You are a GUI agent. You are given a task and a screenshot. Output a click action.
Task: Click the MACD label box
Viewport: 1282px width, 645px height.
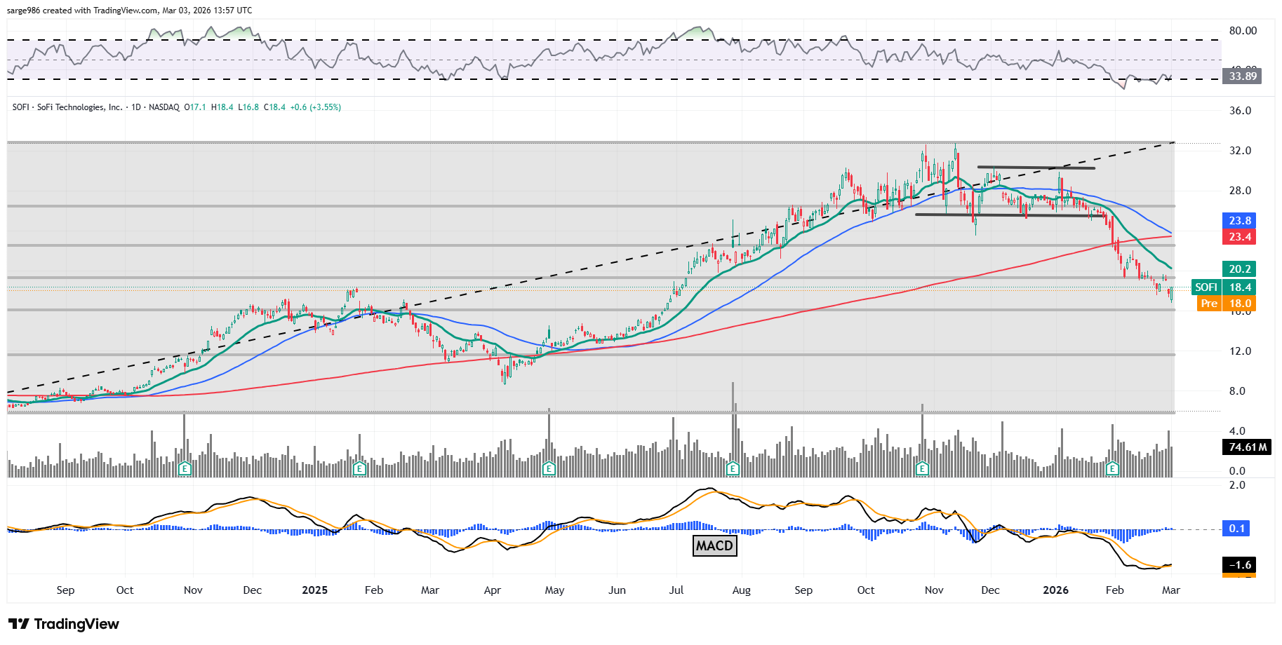point(714,545)
